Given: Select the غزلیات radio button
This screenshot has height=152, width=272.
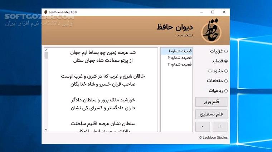Looking at the screenshot, I should click(x=226, y=51).
